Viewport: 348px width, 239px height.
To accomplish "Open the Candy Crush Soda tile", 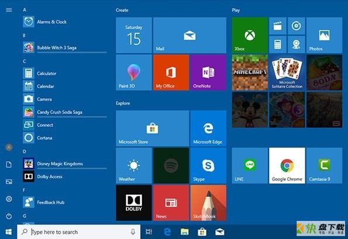I will click(324, 72).
